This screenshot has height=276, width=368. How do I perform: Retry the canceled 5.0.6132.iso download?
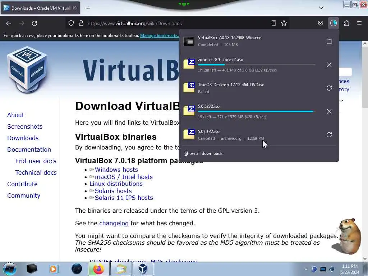pyautogui.click(x=329, y=135)
